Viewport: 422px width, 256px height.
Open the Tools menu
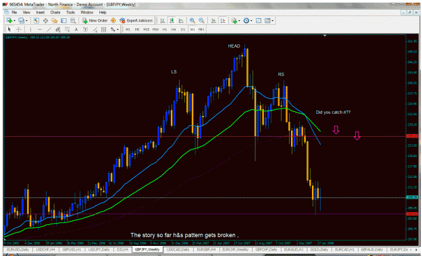[x=70, y=12]
